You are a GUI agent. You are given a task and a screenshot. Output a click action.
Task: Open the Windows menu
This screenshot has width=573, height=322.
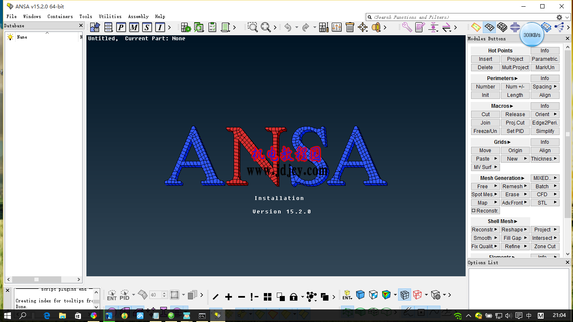pos(32,17)
